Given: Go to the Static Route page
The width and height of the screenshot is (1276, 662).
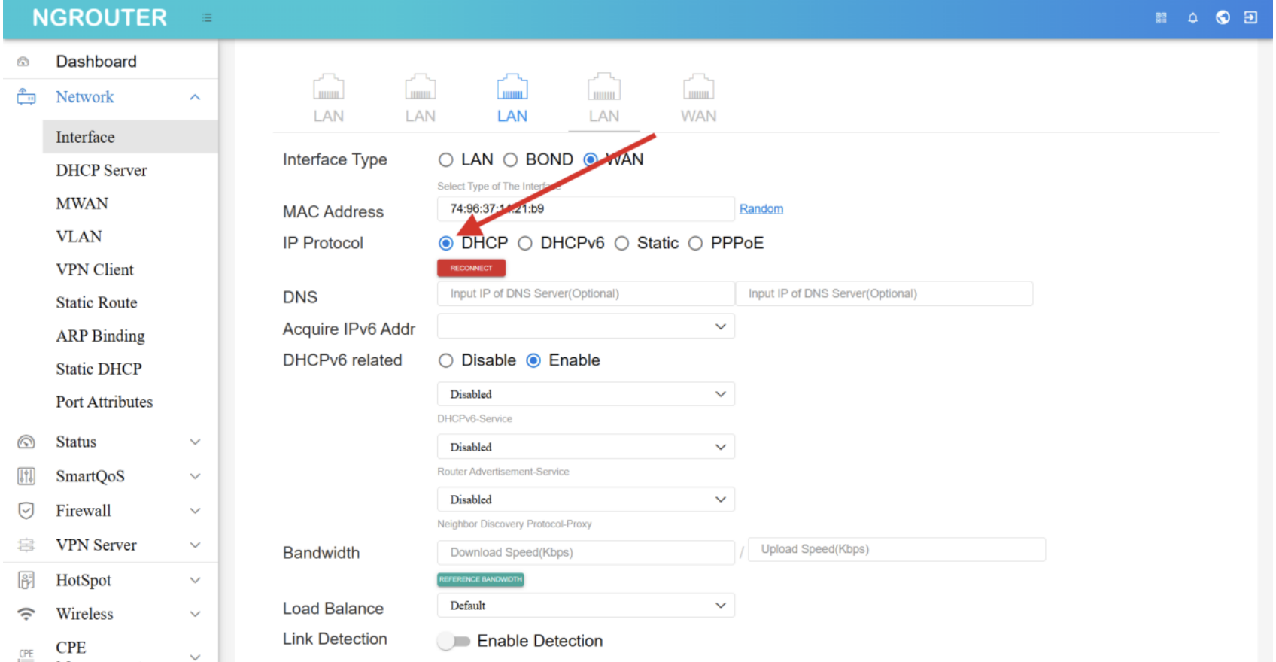Looking at the screenshot, I should tap(96, 303).
